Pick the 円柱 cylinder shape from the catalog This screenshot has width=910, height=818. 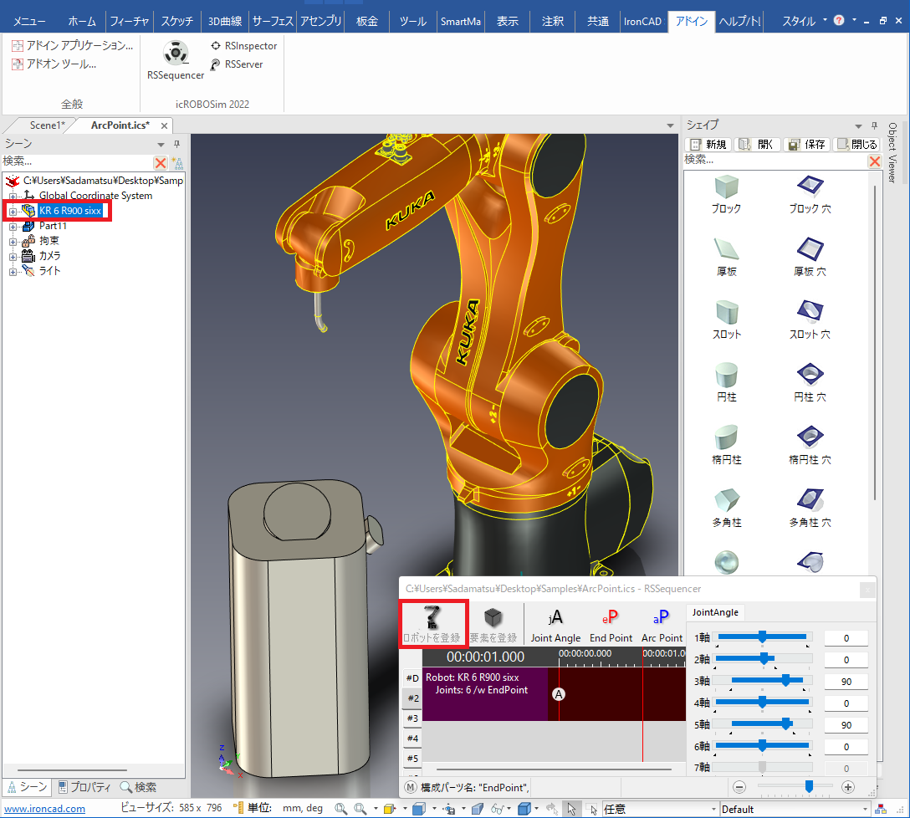coord(727,380)
